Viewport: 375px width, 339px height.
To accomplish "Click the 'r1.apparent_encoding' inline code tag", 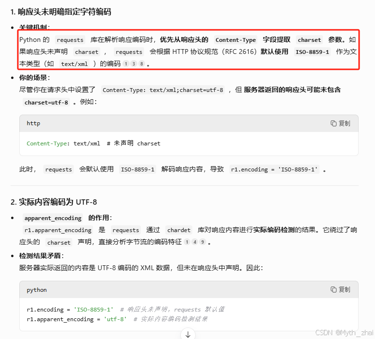I will pyautogui.click(x=58, y=230).
